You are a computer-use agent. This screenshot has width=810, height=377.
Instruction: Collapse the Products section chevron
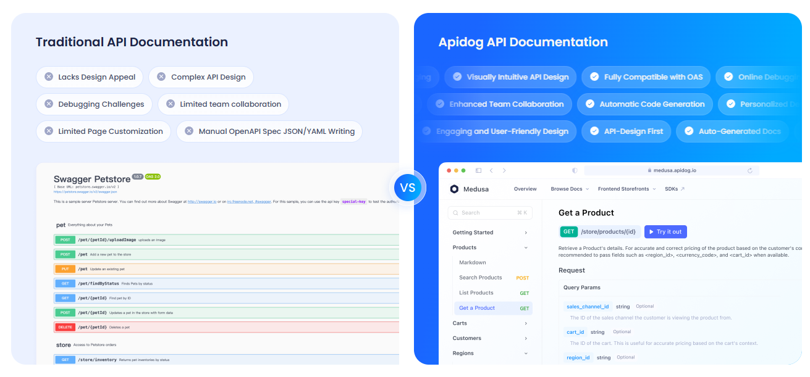point(526,247)
